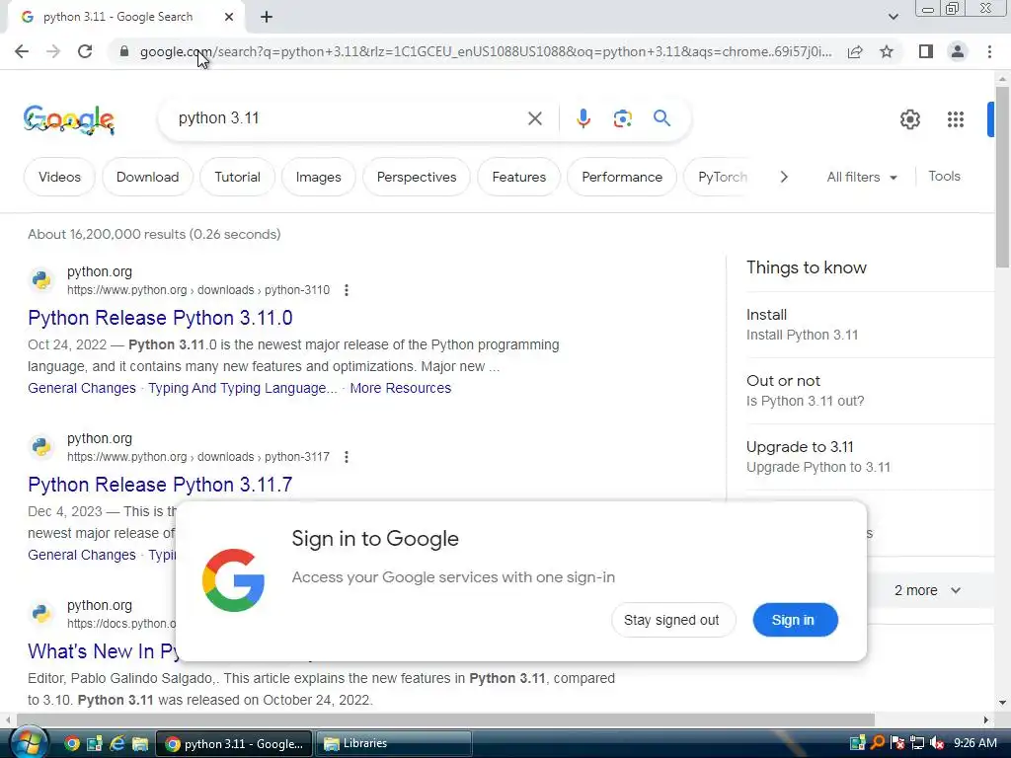Open the Chrome profile avatar icon
Image resolution: width=1011 pixels, height=758 pixels.
point(958,51)
